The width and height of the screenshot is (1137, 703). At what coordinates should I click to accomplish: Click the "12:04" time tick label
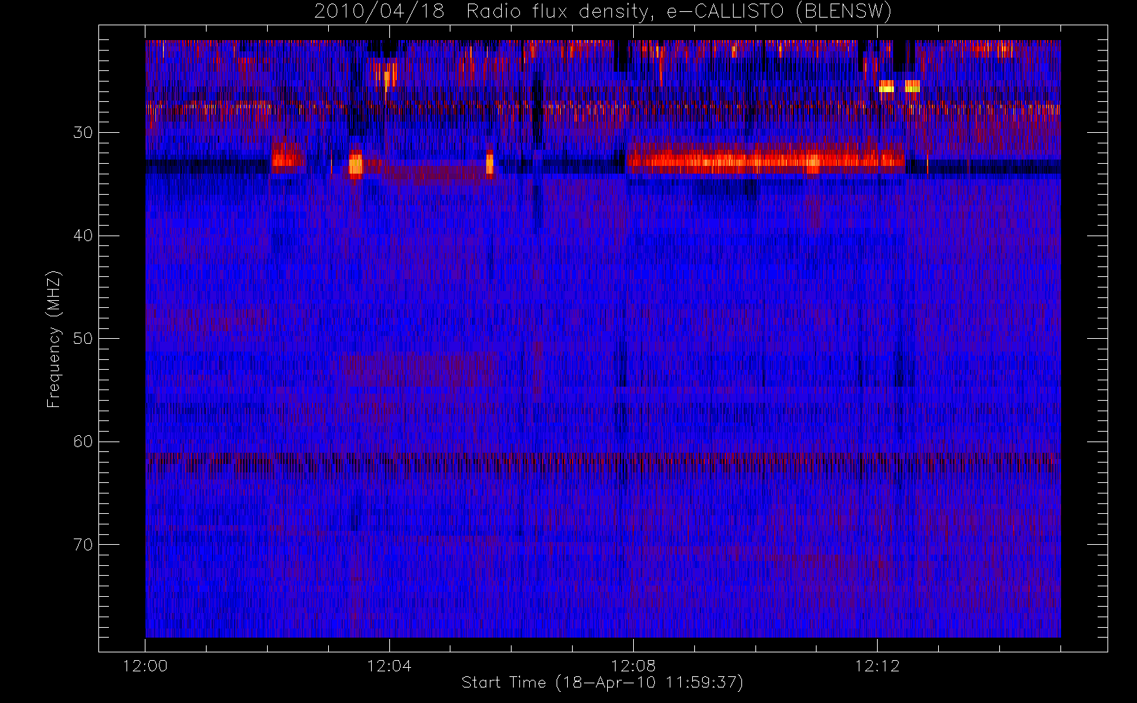pos(389,666)
